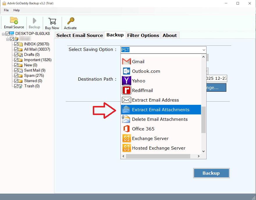Choose Office 365 saving option

tap(161, 129)
